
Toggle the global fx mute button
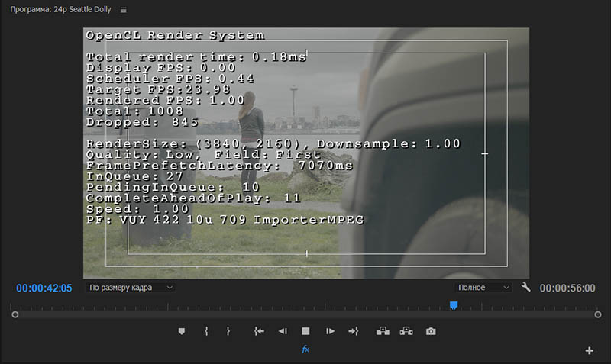(305, 350)
